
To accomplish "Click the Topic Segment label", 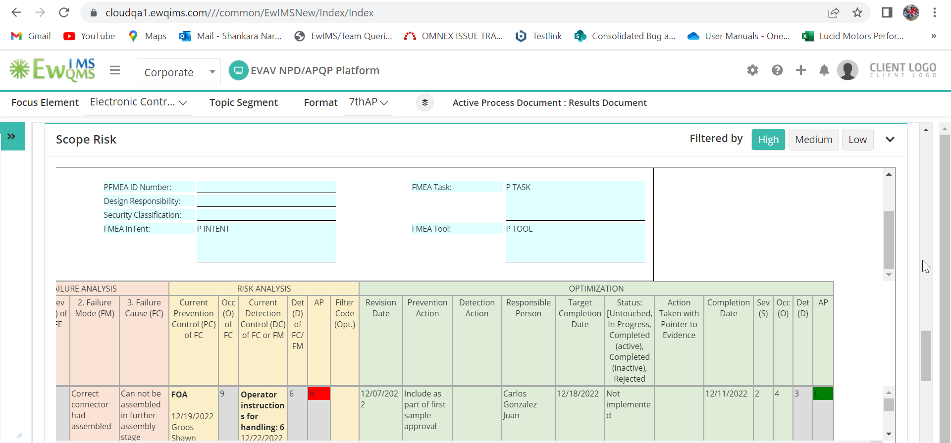I will click(x=243, y=102).
